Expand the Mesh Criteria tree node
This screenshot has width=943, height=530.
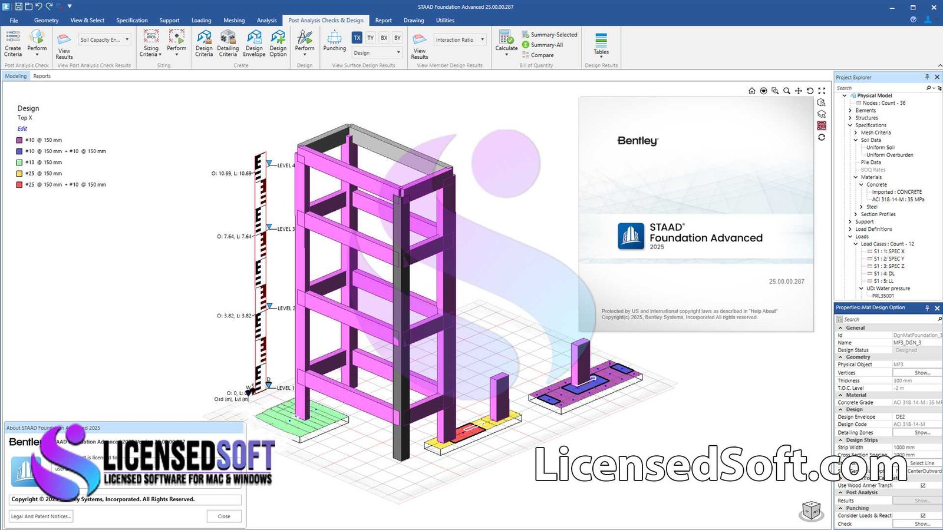tap(856, 133)
